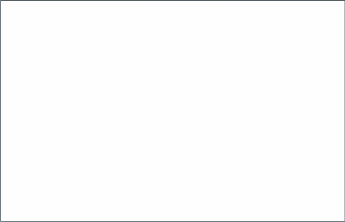Click the blank white canvas area
Image resolution: width=345 pixels, height=222 pixels.
[172, 111]
